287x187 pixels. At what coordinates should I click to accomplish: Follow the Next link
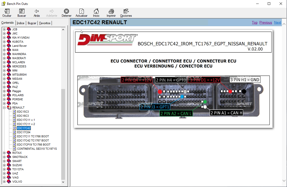click(277, 23)
